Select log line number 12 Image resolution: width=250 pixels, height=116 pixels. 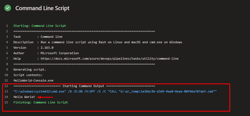click(6, 86)
